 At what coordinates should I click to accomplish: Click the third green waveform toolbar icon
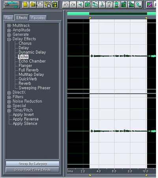[x=131, y=5]
